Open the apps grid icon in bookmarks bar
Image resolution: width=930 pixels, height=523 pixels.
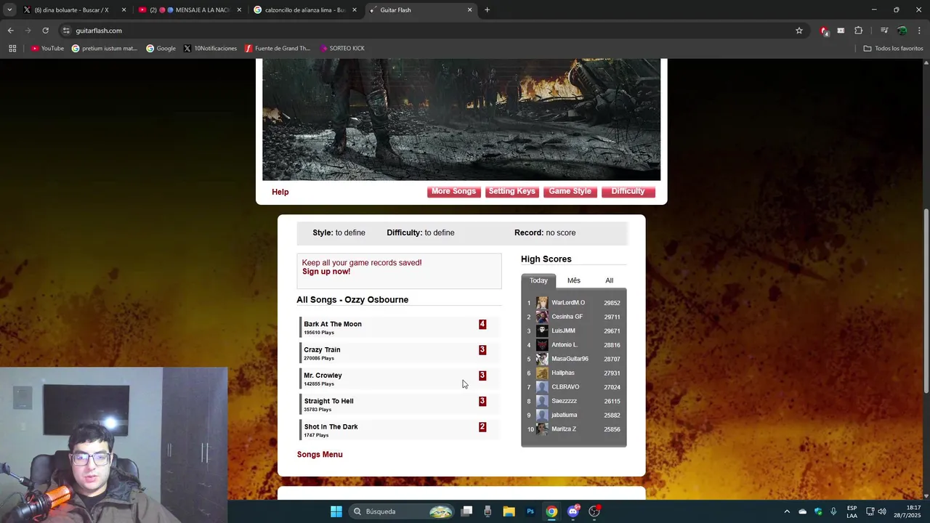[x=12, y=49]
